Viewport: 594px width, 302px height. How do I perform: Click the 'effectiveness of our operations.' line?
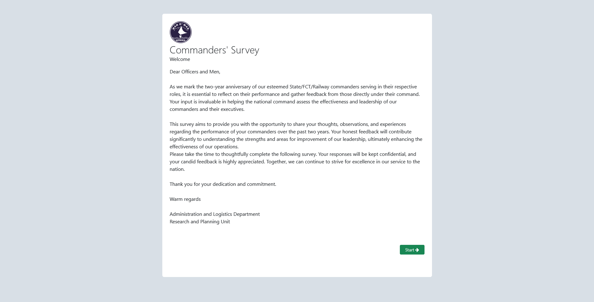pos(204,147)
